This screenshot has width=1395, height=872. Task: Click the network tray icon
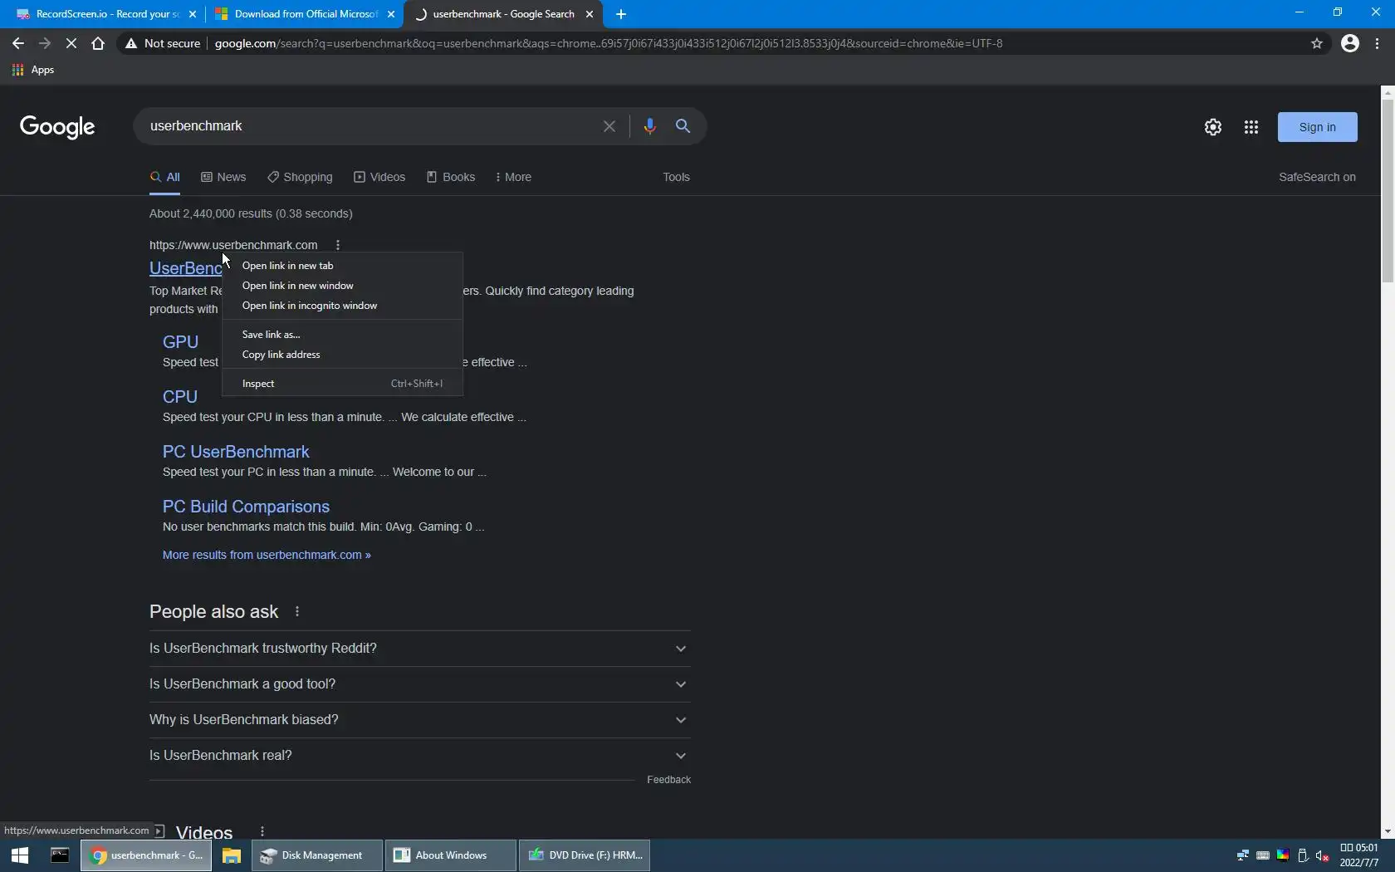pyautogui.click(x=1243, y=855)
